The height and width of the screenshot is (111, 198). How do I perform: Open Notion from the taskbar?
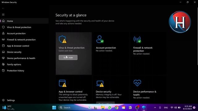click(130, 108)
